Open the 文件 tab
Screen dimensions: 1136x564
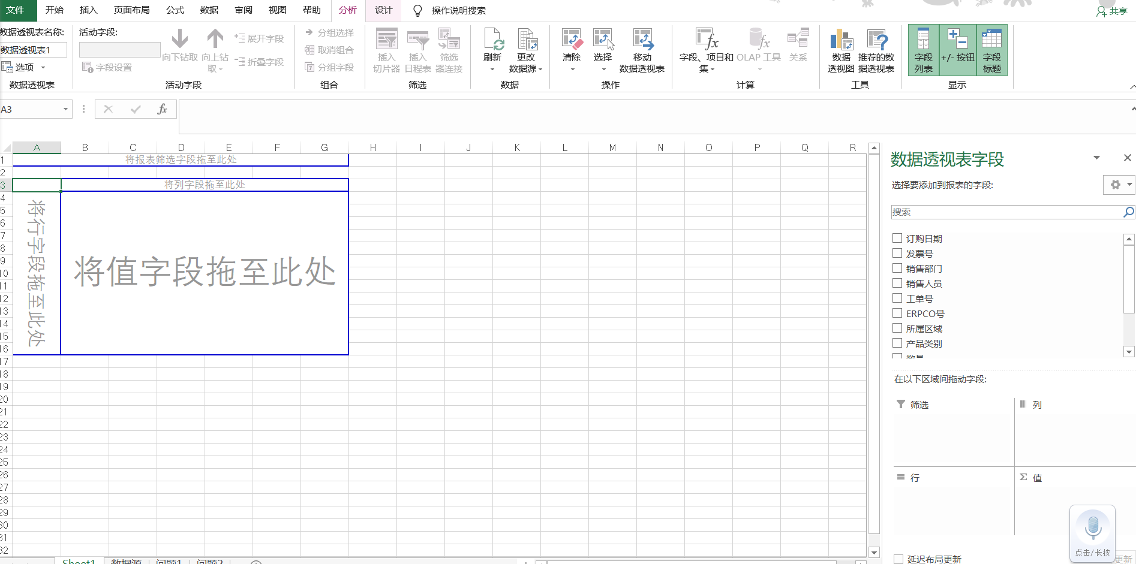click(x=16, y=10)
